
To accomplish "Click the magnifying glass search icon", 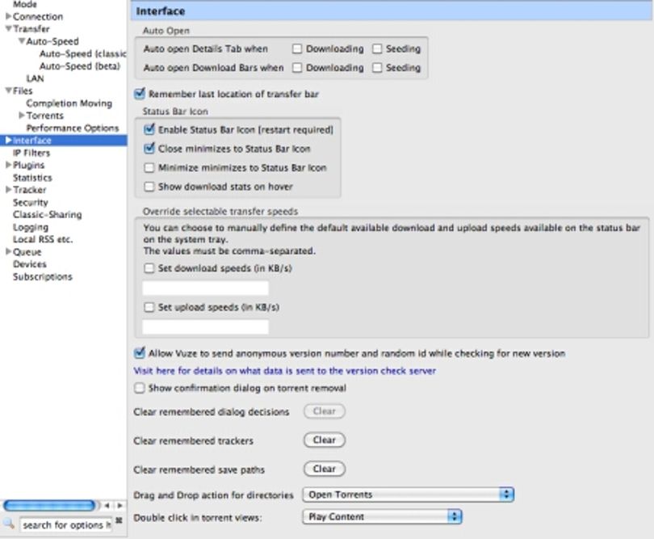I will [x=9, y=523].
